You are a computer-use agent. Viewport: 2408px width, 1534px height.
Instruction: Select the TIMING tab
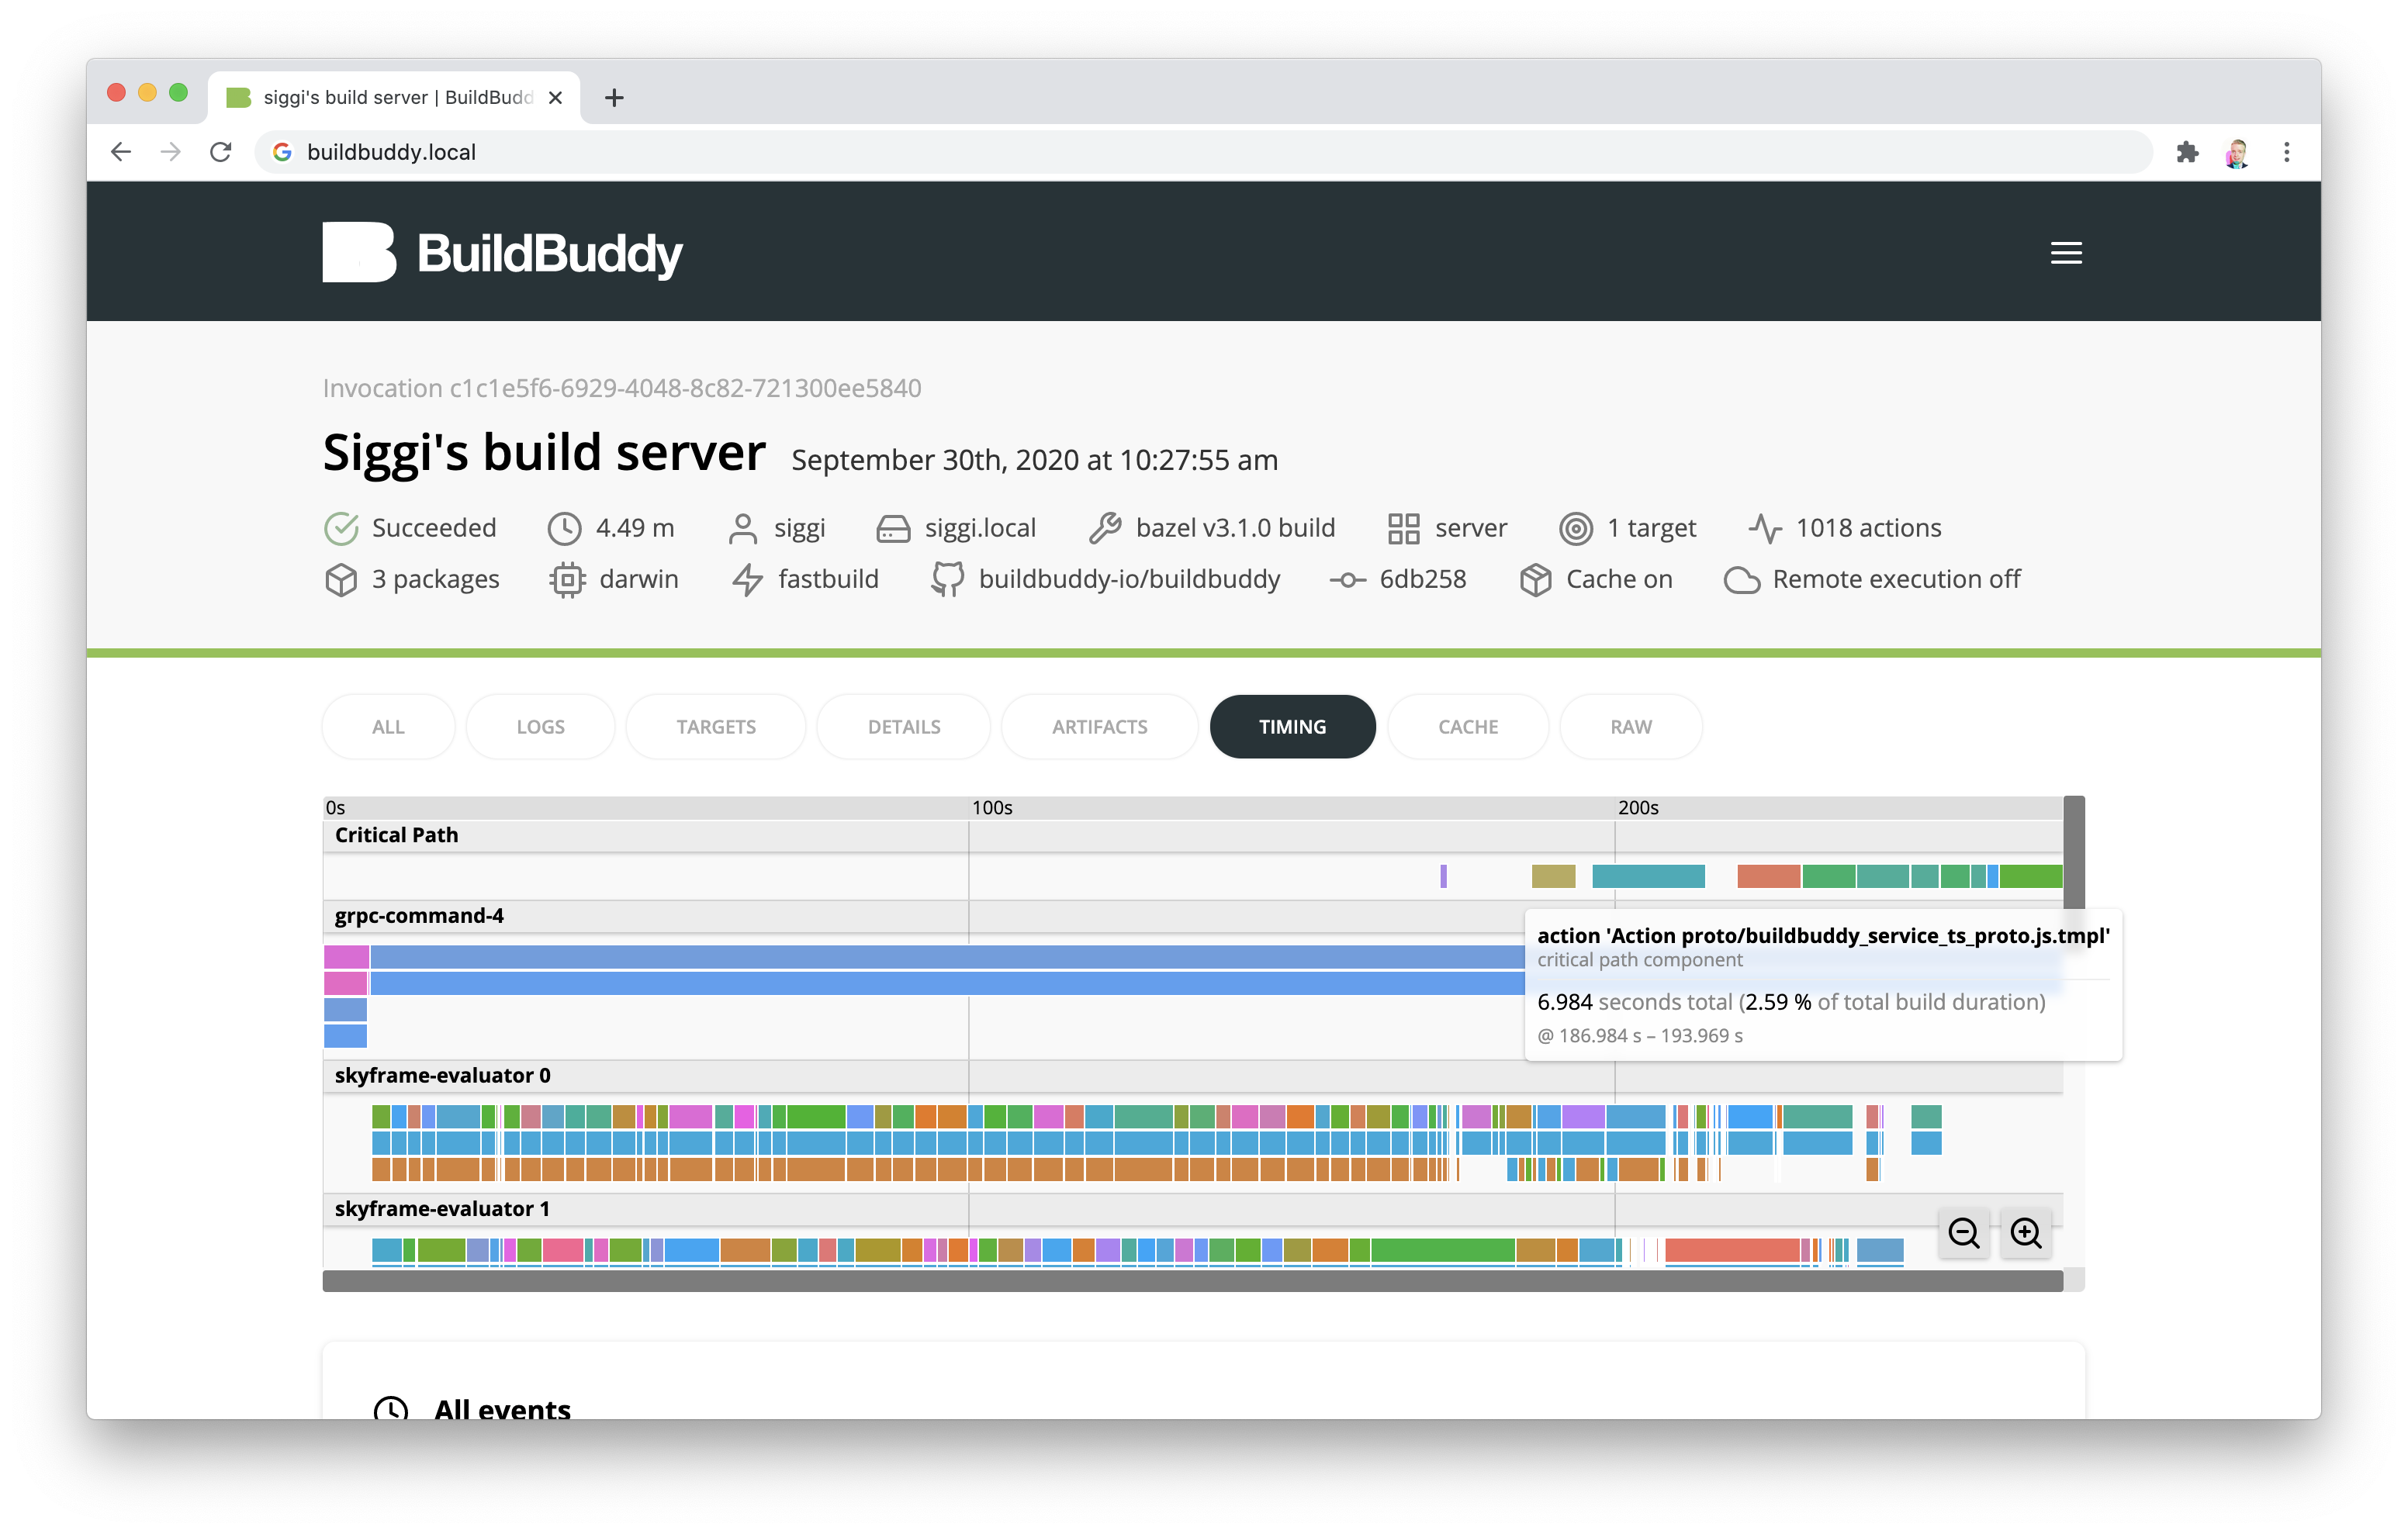[1292, 727]
